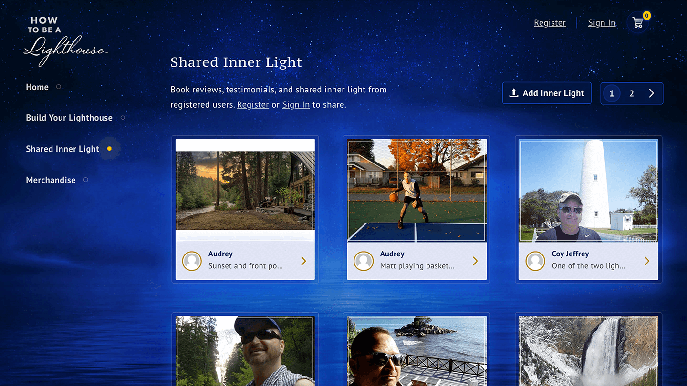
Task: Click the dot beside Build Your Lighthouse
Action: point(123,118)
